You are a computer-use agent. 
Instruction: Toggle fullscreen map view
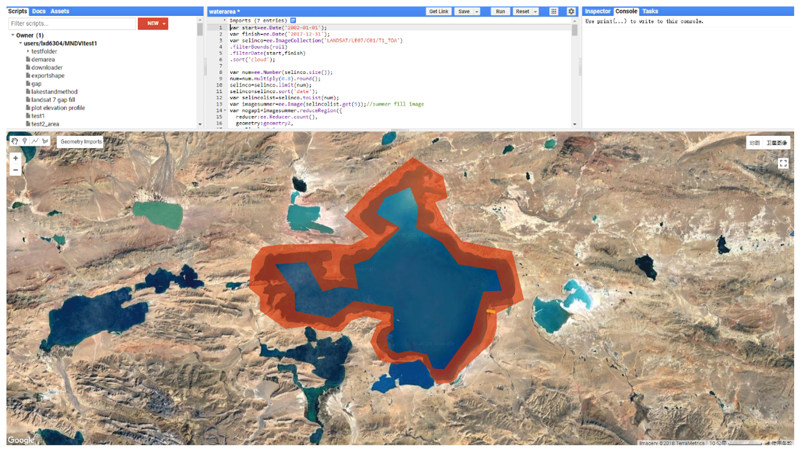pos(783,163)
